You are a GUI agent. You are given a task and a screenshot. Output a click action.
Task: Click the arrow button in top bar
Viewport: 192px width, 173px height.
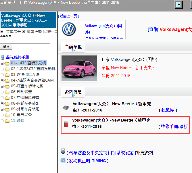tap(178, 5)
